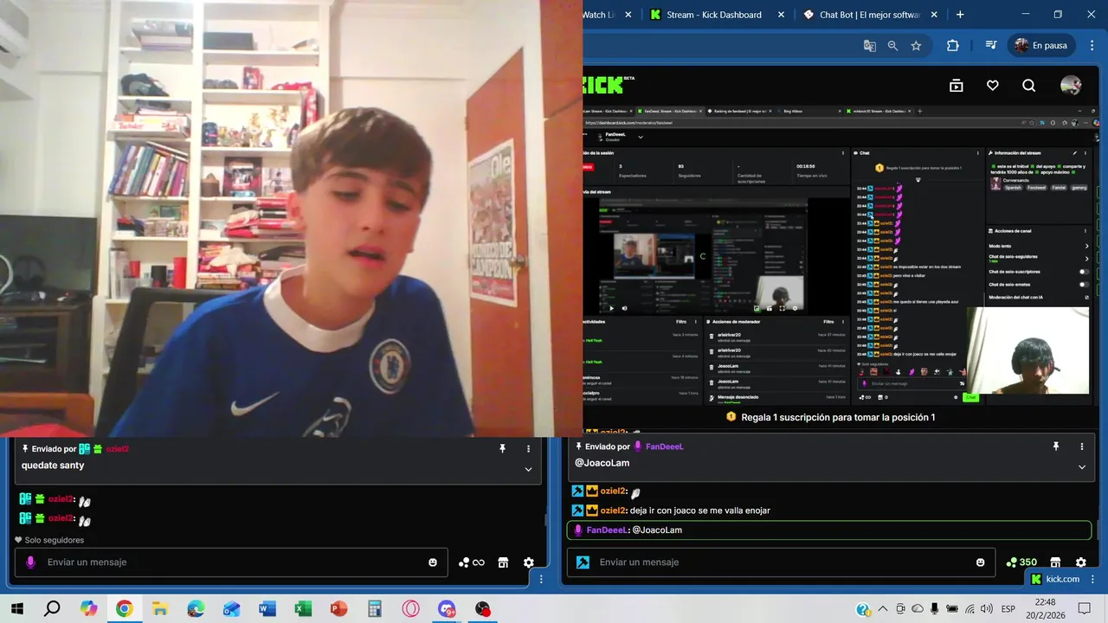The height and width of the screenshot is (623, 1108).
Task: Switch to the 'Stream - Kick Dashboard' tab
Action: tap(715, 15)
